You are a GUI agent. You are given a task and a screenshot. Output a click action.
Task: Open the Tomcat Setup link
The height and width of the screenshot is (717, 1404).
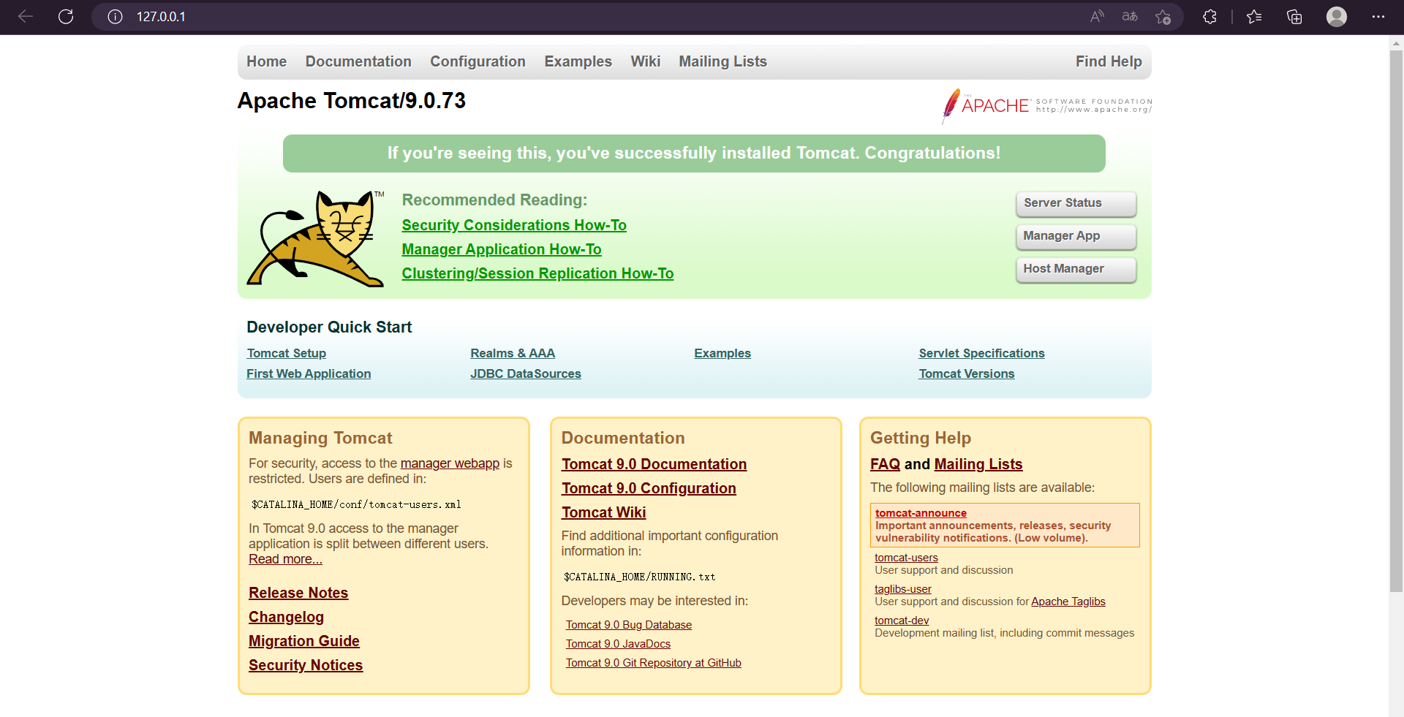point(287,353)
